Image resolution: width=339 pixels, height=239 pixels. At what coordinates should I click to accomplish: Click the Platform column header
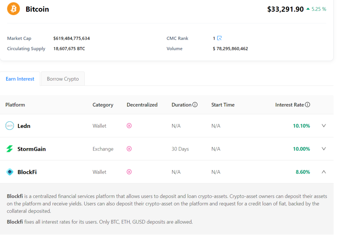(x=15, y=105)
